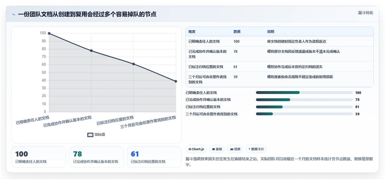Click the 数据 table column header
This screenshot has width=385, height=179.
click(x=237, y=32)
